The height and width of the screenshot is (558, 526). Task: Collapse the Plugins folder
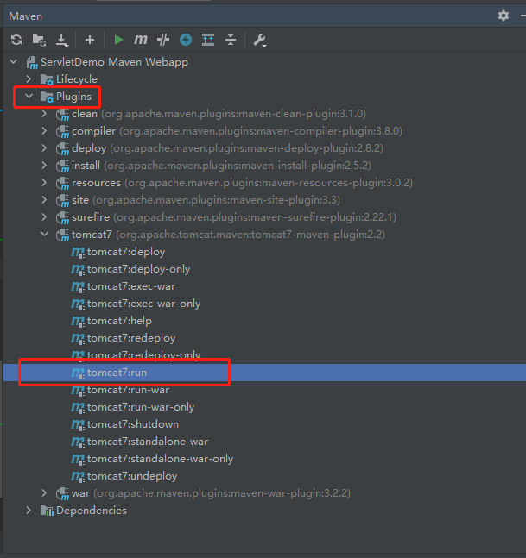29,97
